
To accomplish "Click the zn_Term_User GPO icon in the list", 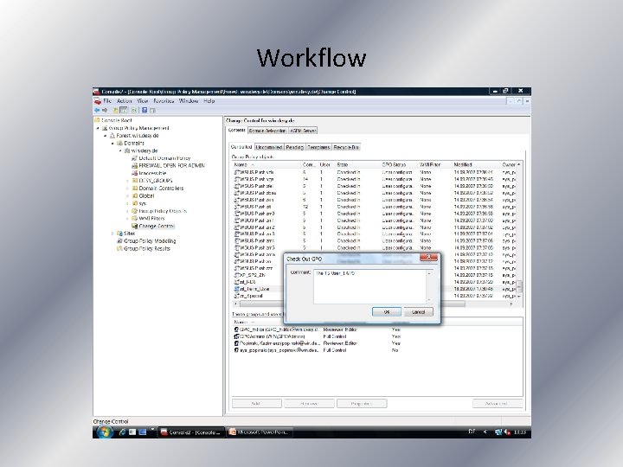I will 237,289.
